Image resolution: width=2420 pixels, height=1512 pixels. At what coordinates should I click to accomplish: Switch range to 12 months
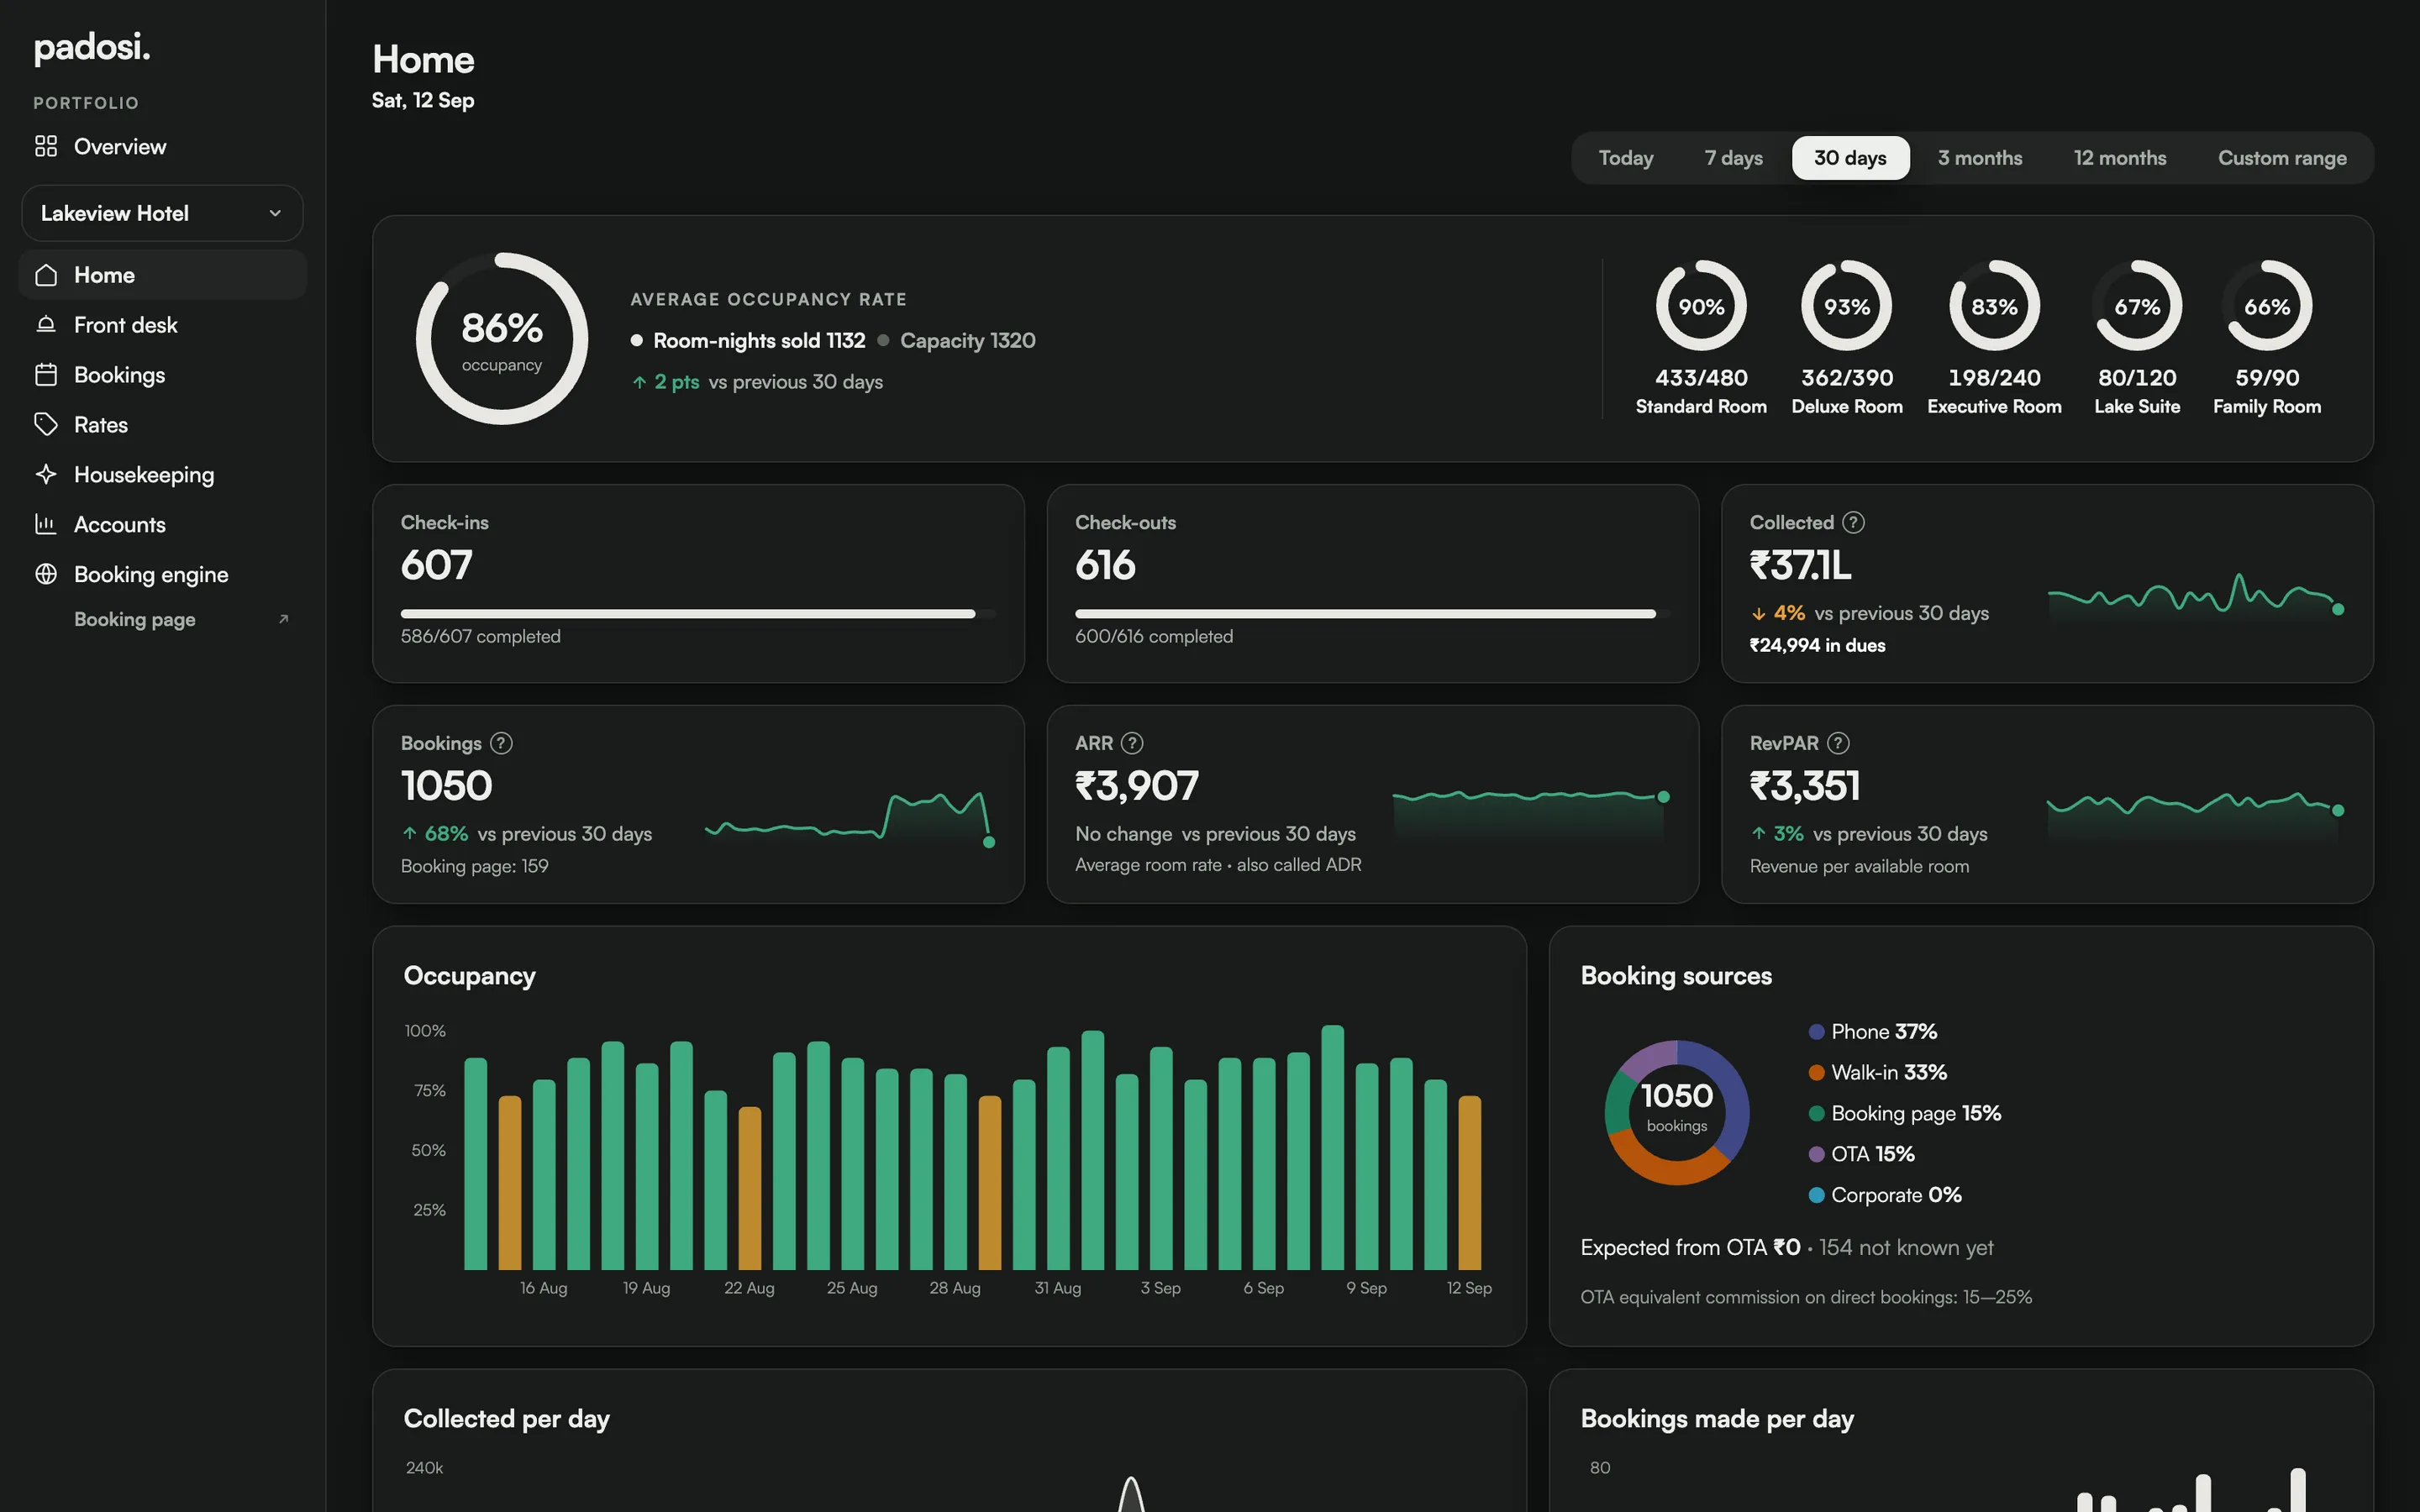(2119, 158)
